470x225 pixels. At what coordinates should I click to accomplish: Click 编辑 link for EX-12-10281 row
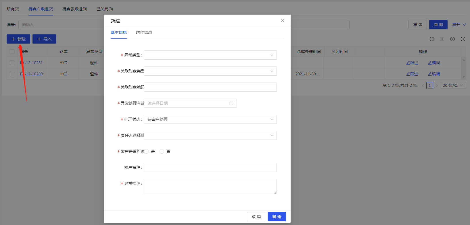click(x=434, y=63)
